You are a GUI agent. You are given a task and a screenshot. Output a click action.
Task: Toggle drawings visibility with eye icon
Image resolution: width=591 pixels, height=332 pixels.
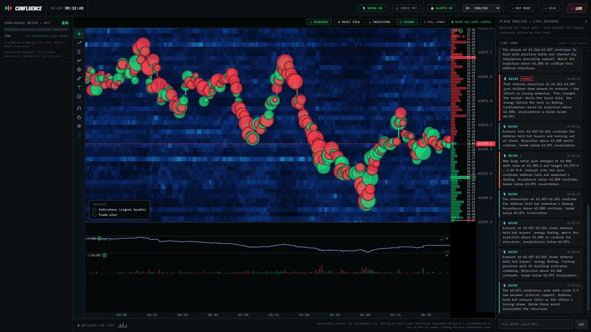pos(79,126)
